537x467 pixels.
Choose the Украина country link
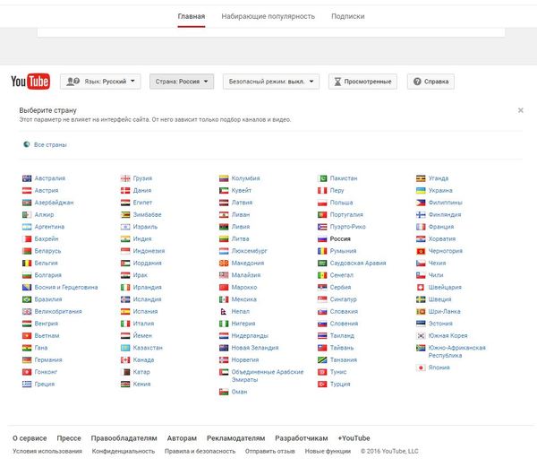[x=440, y=190]
